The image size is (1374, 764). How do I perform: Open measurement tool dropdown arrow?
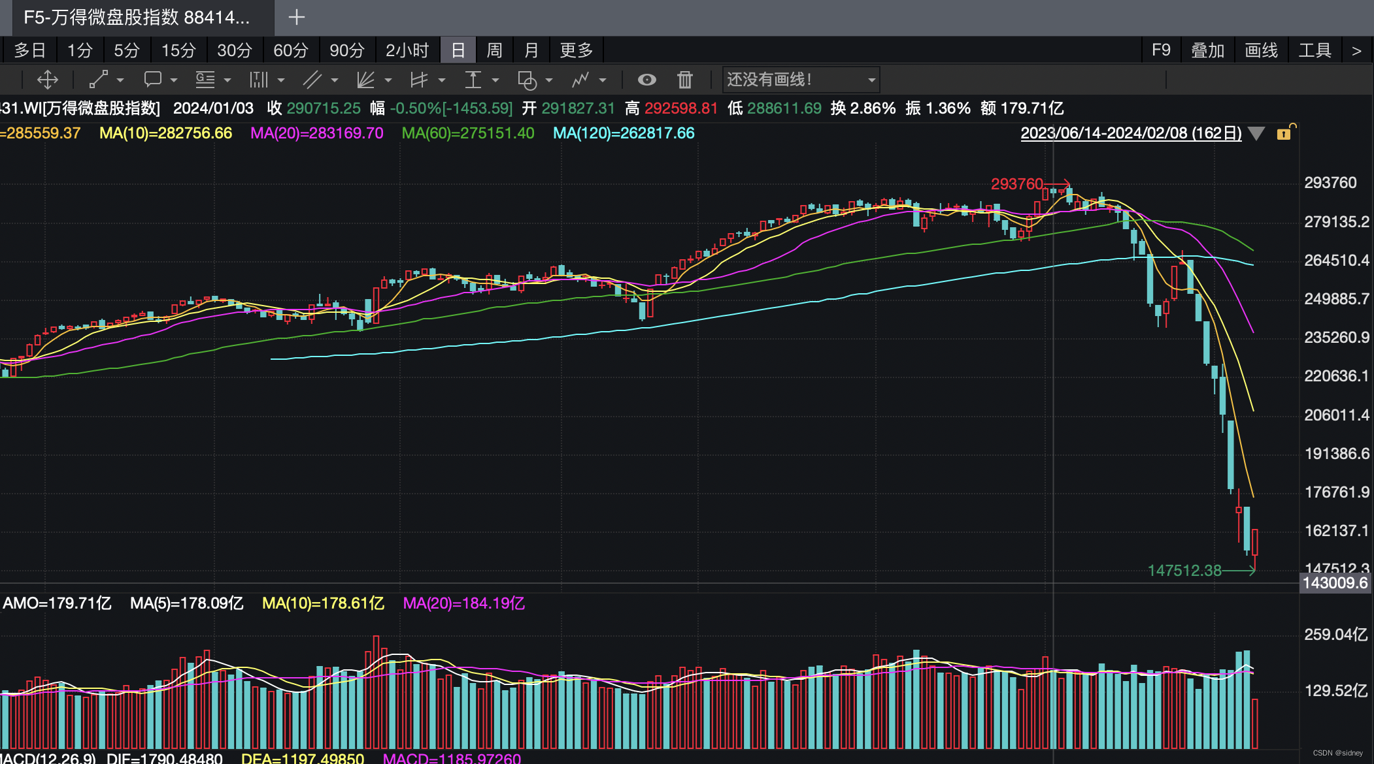click(x=495, y=80)
